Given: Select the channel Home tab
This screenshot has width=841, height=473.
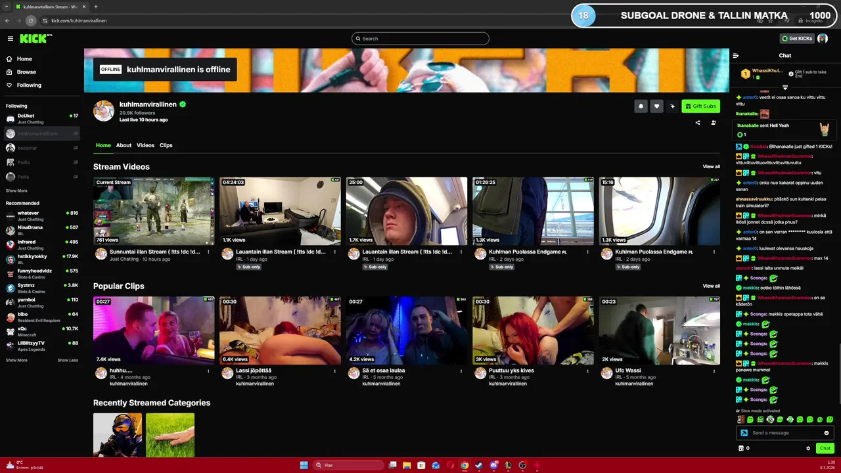Looking at the screenshot, I should click(103, 145).
